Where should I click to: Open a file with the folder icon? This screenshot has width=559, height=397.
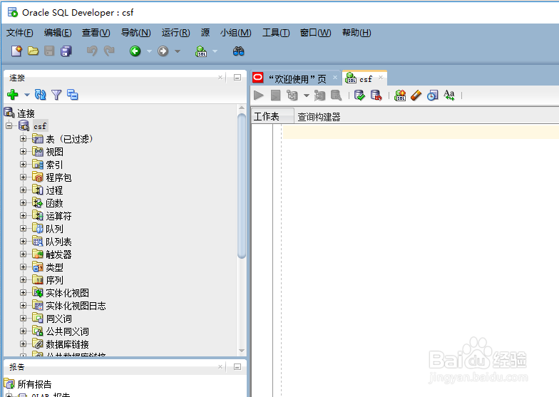tap(33, 51)
